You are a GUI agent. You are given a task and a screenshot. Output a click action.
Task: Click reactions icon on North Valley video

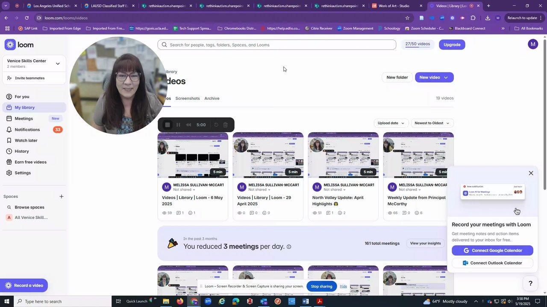pos(340,213)
